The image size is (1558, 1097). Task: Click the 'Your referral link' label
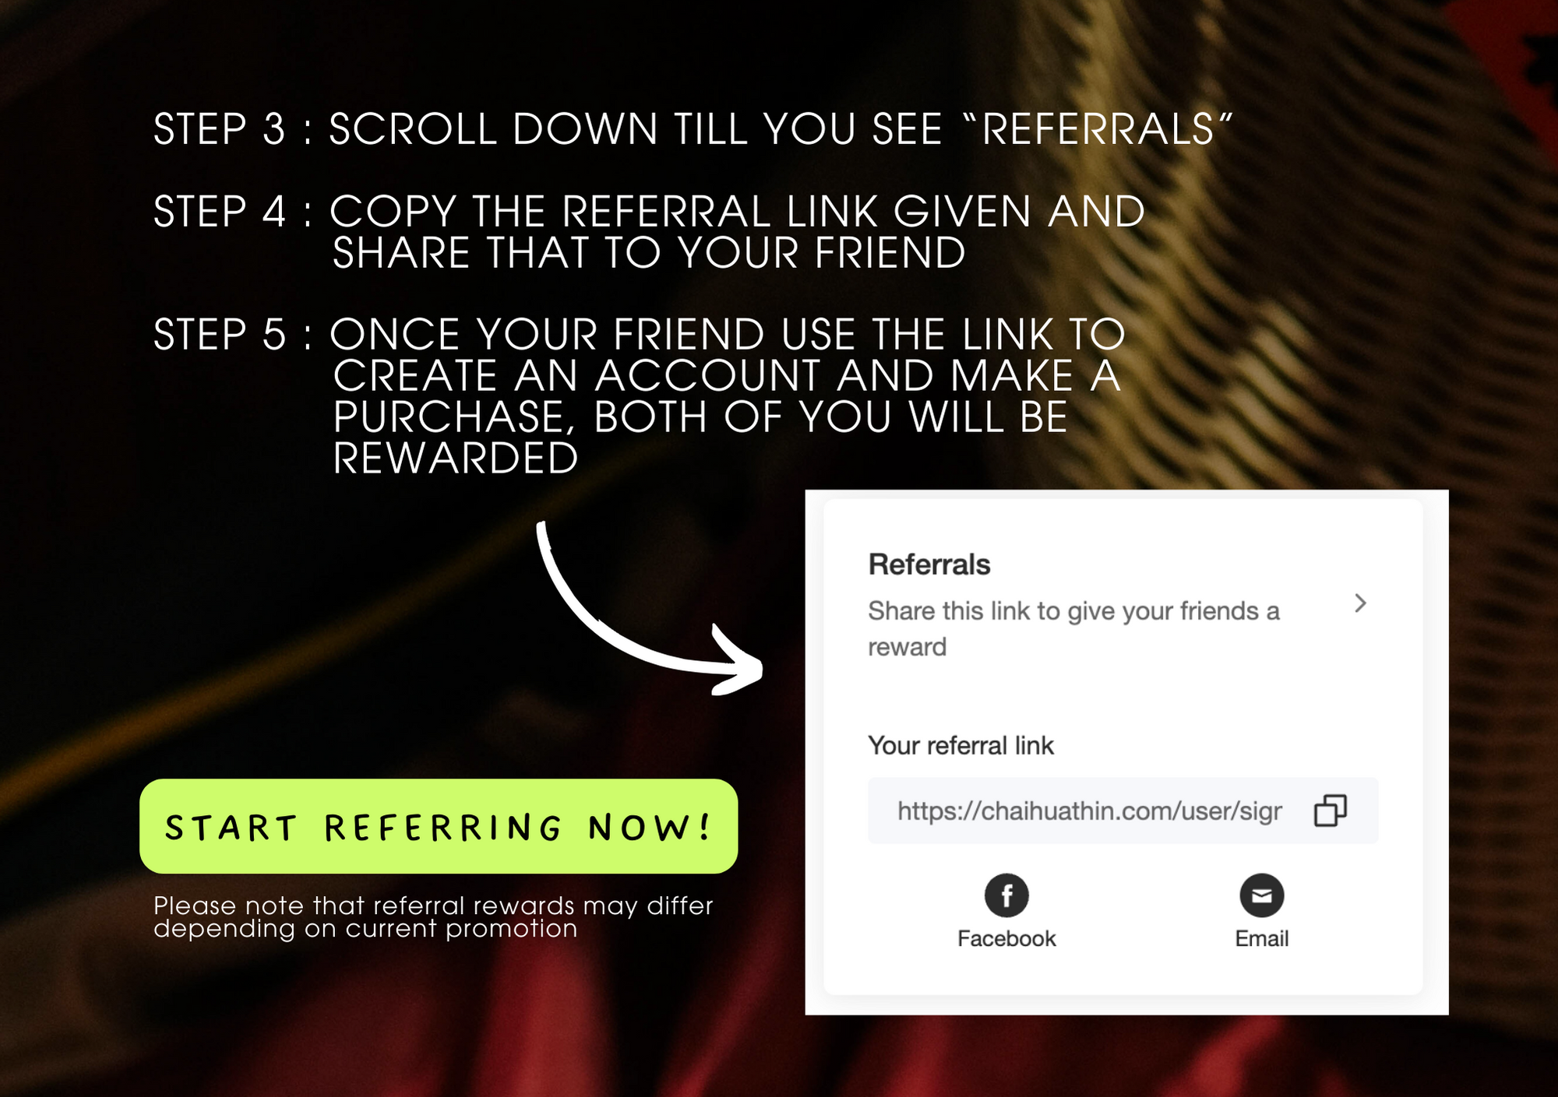[x=961, y=746]
